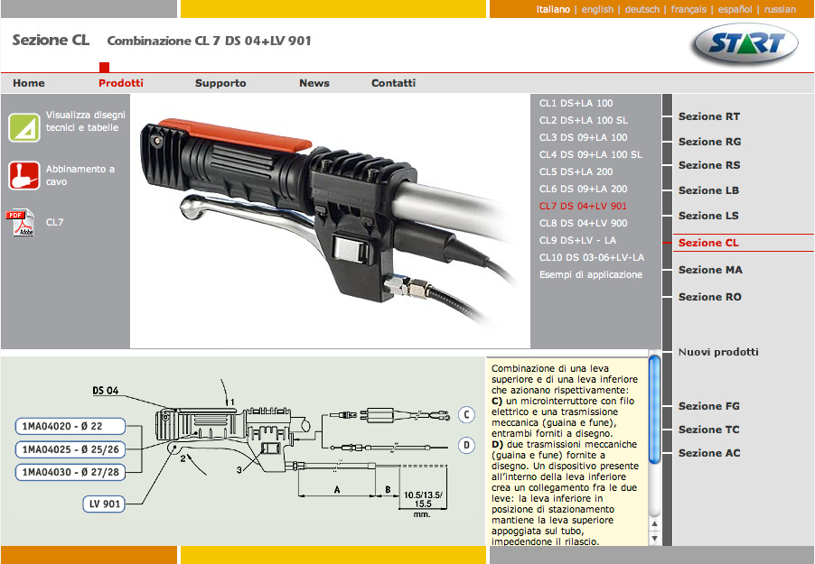Click the CL7 label beside the PDF
This screenshot has width=815, height=564.
(x=54, y=222)
